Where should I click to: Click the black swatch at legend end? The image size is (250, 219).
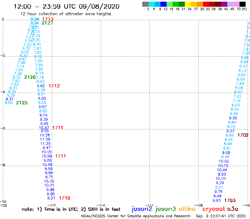click(x=242, y=4)
